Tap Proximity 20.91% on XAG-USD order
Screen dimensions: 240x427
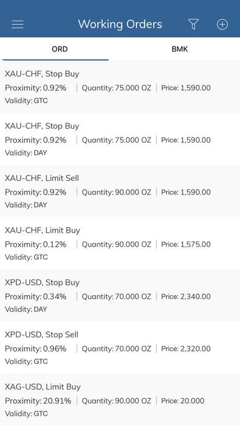point(38,401)
